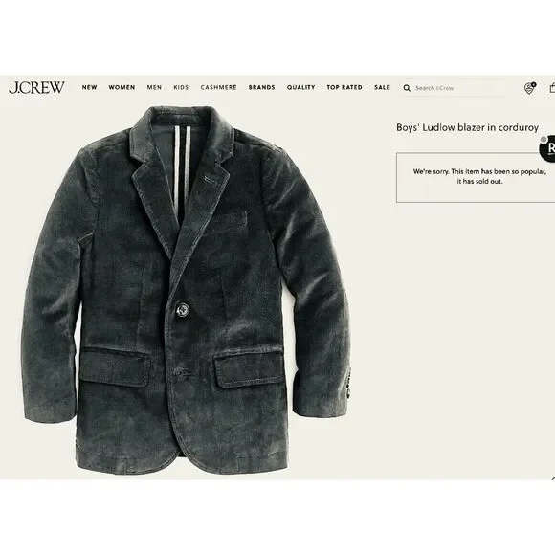This screenshot has width=555, height=555.
Task: Open the shopping bag icon
Action: pyautogui.click(x=552, y=88)
